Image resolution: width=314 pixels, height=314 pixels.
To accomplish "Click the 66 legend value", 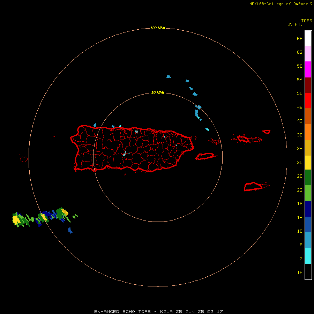I will pyautogui.click(x=300, y=39).
